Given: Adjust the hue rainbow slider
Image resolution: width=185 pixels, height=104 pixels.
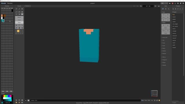Looking at the screenshot, I should (7, 96).
